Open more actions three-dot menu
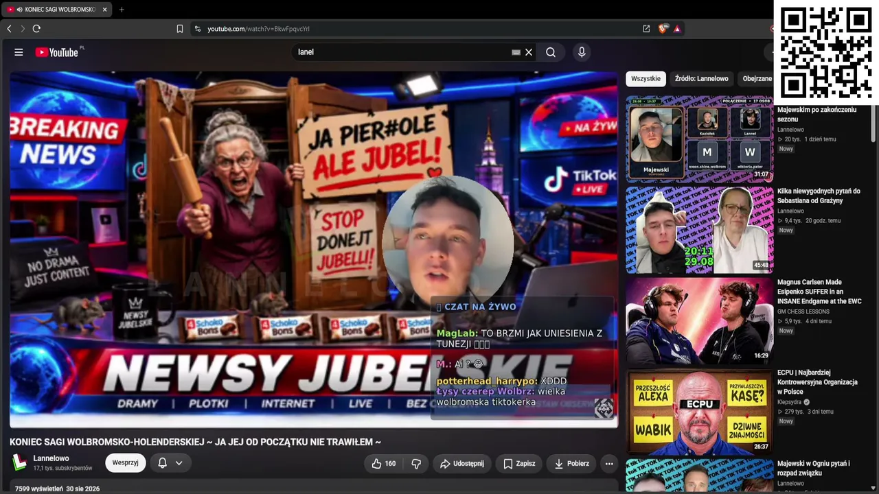Screen dimensions: 879x494 tap(609, 464)
